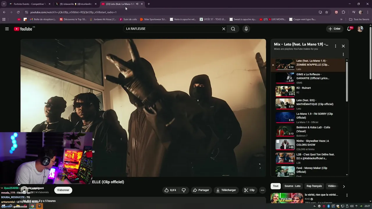
Task: Select the Vidéos chip
Action: point(332,186)
